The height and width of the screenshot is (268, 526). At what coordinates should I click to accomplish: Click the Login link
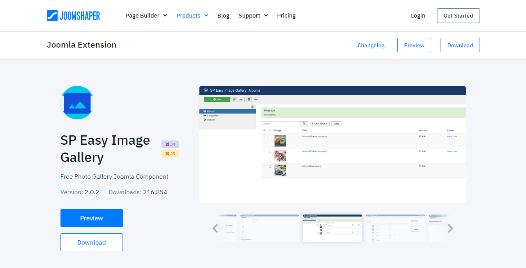(x=418, y=16)
